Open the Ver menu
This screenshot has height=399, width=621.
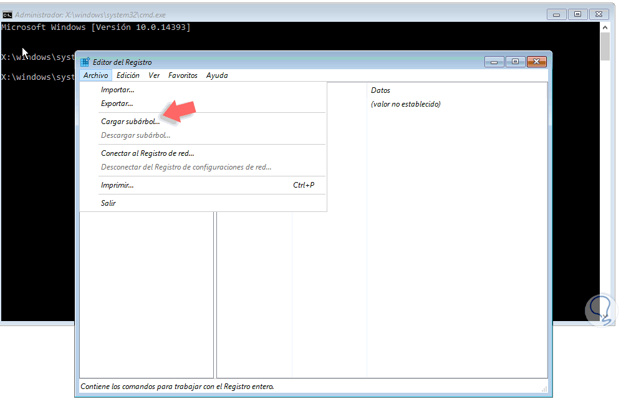154,75
